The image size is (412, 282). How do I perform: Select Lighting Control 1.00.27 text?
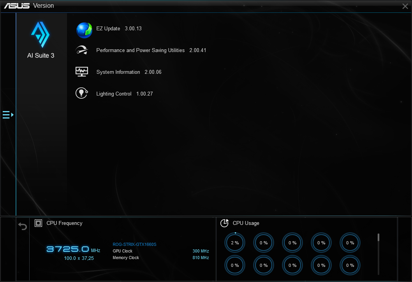125,94
